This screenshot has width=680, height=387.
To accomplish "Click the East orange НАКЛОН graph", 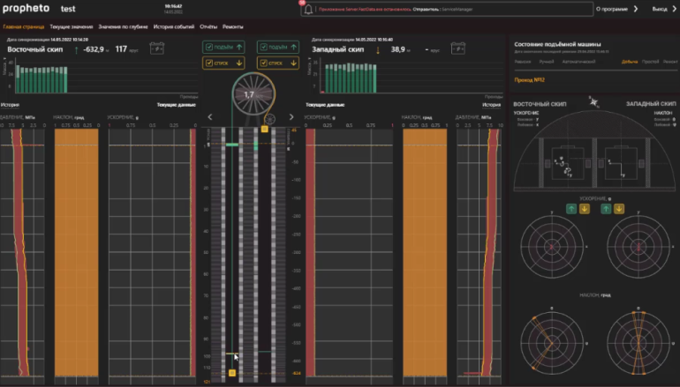I will [76, 252].
